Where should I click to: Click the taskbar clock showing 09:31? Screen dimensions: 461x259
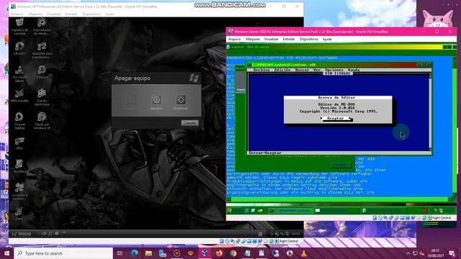click(x=435, y=253)
